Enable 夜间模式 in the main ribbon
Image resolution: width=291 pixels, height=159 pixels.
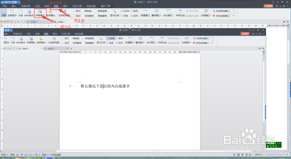(x=51, y=13)
